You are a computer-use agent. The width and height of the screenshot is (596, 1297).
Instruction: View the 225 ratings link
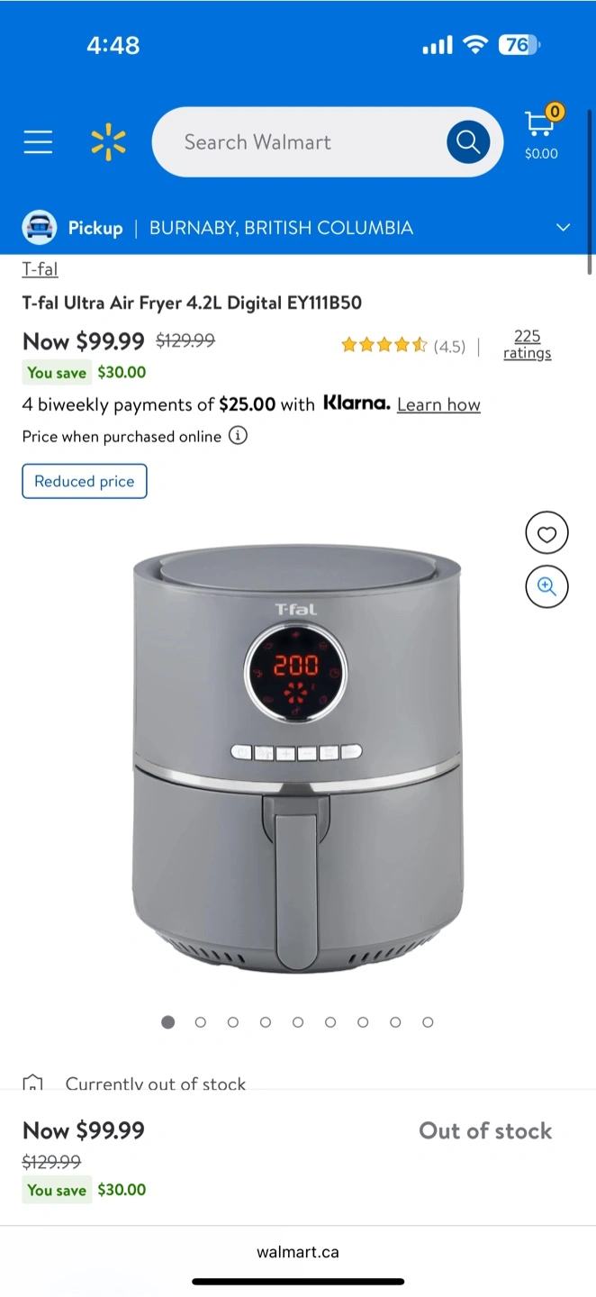tap(528, 344)
